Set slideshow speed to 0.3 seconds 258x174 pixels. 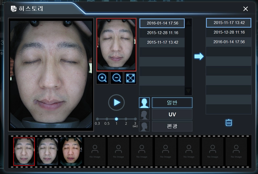tap(97, 119)
